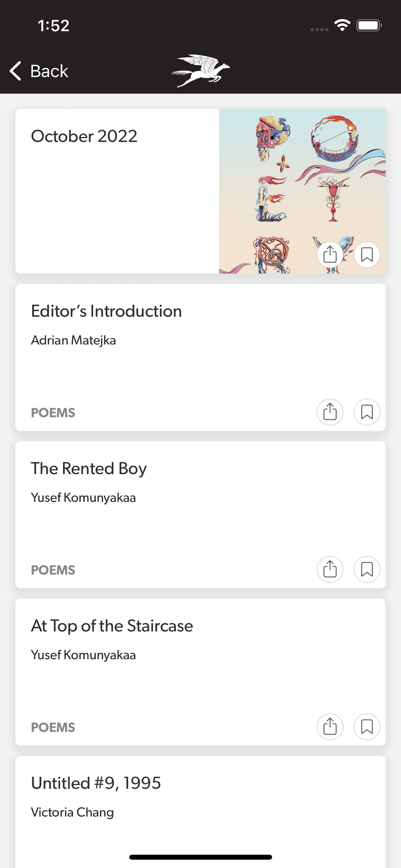Viewport: 401px width, 868px height.
Task: Tap the Pegasus logo in header
Action: pos(200,71)
